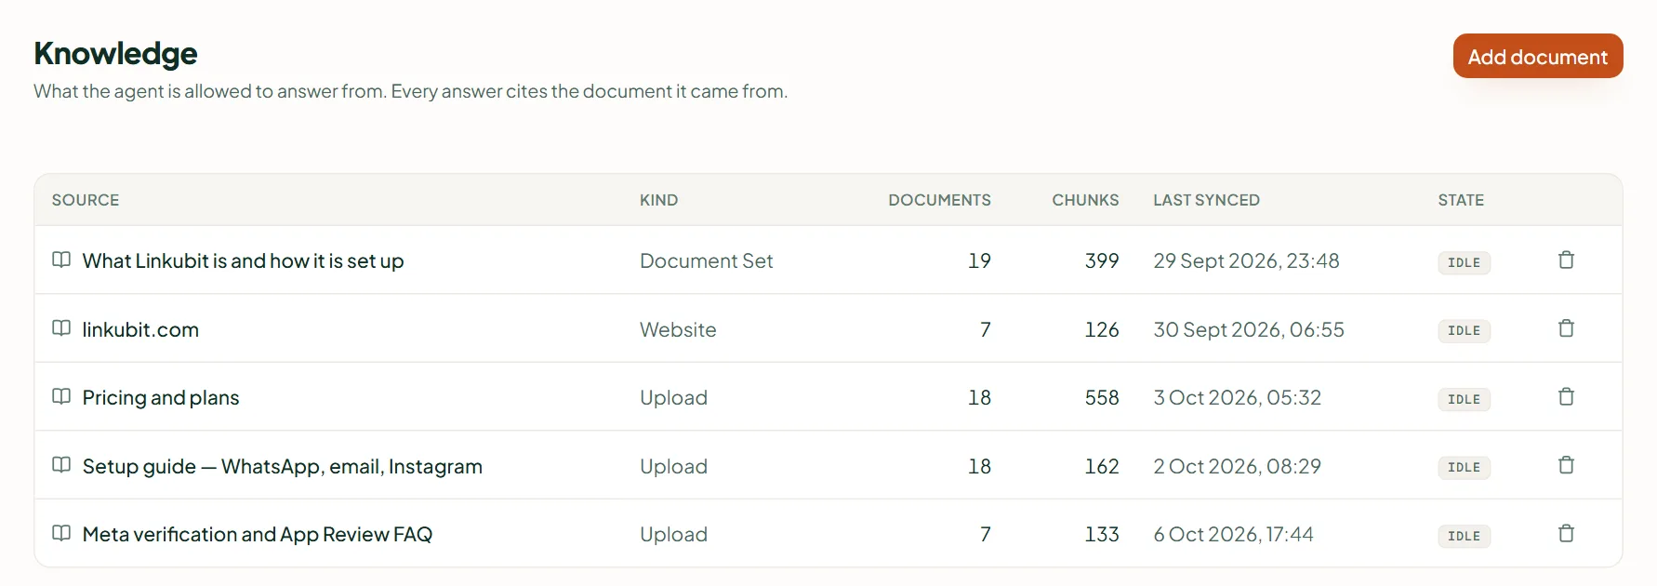Image resolution: width=1657 pixels, height=586 pixels.
Task: Click chunk count 126
Action: (1102, 329)
